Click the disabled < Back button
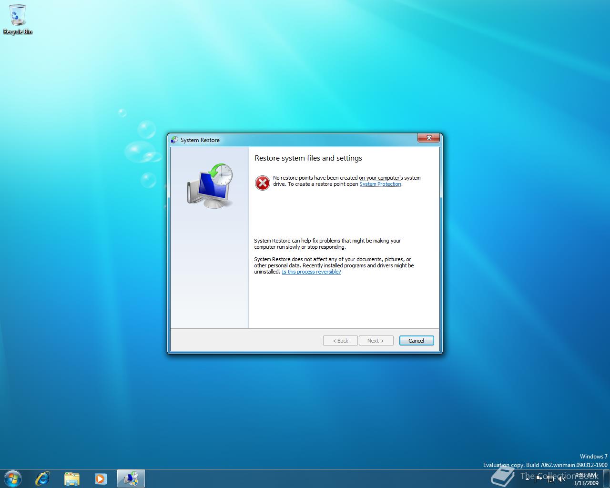 click(x=340, y=341)
